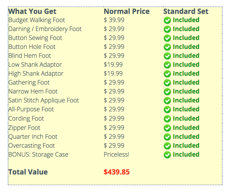Click the Priceless! price text

click(116, 155)
